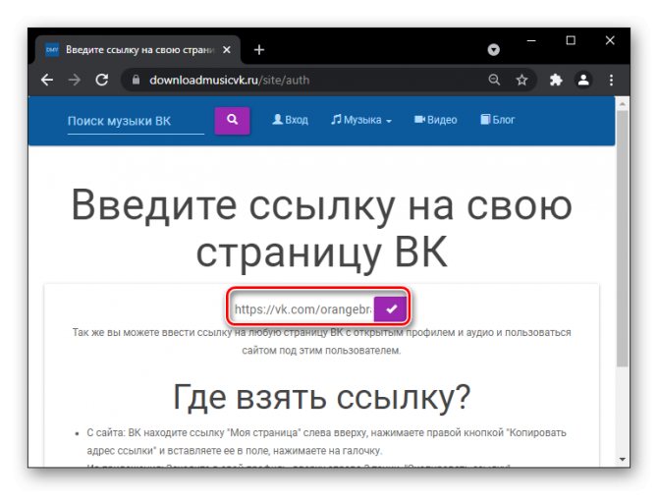Reload the page
Image resolution: width=658 pixels, height=504 pixels.
pos(102,80)
